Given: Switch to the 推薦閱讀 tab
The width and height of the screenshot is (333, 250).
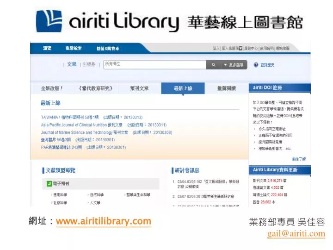Looking at the screenshot, I should click(x=226, y=88).
